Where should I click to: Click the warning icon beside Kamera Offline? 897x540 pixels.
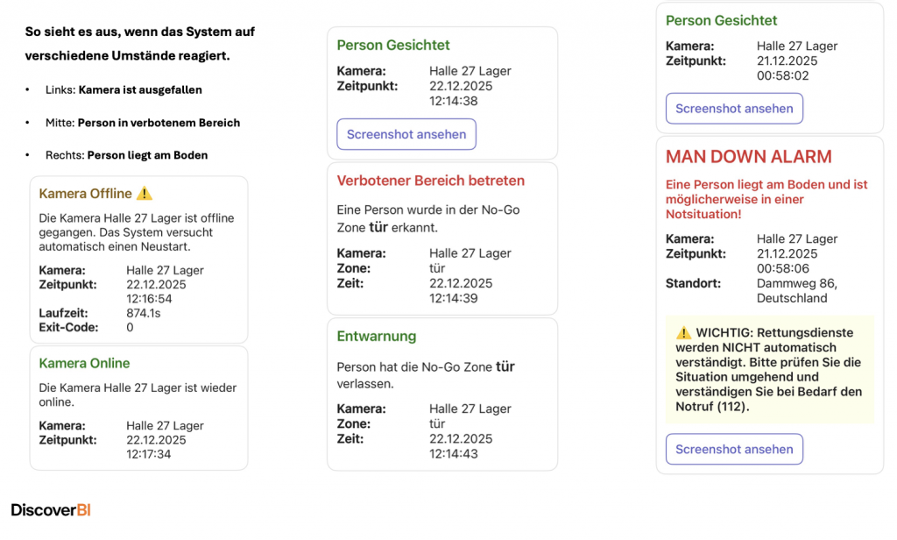145,194
